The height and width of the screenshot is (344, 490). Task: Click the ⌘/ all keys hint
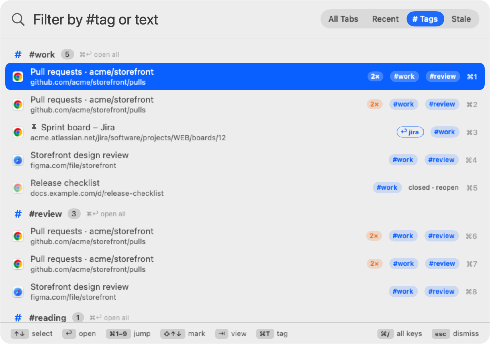(x=400, y=334)
